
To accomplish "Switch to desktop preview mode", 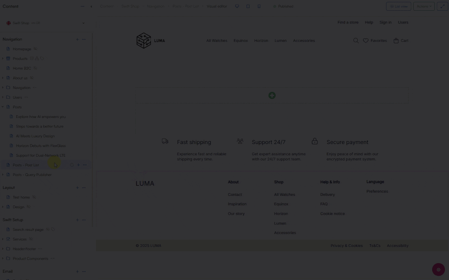I will pyautogui.click(x=237, y=6).
